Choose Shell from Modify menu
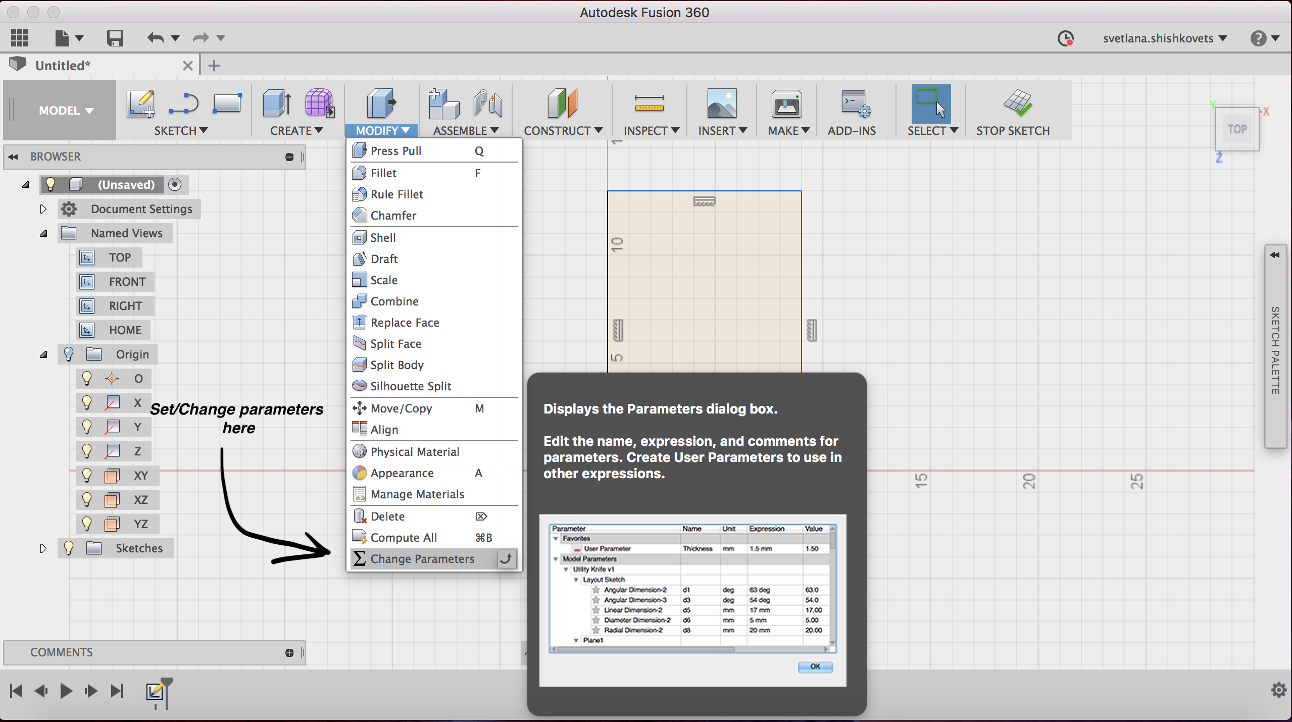This screenshot has height=722, width=1292. [x=434, y=237]
